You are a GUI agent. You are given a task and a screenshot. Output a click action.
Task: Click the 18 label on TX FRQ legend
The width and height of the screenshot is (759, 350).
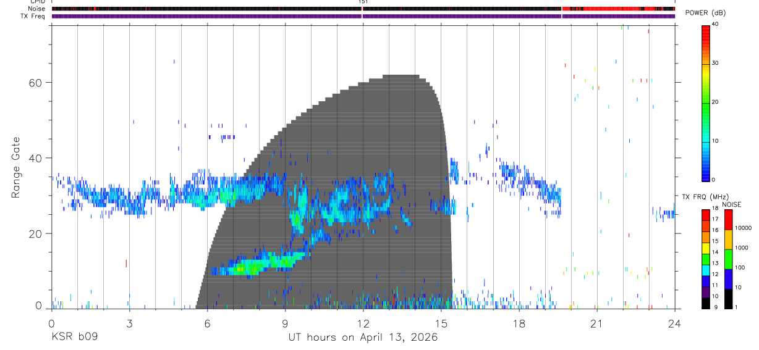(x=714, y=208)
